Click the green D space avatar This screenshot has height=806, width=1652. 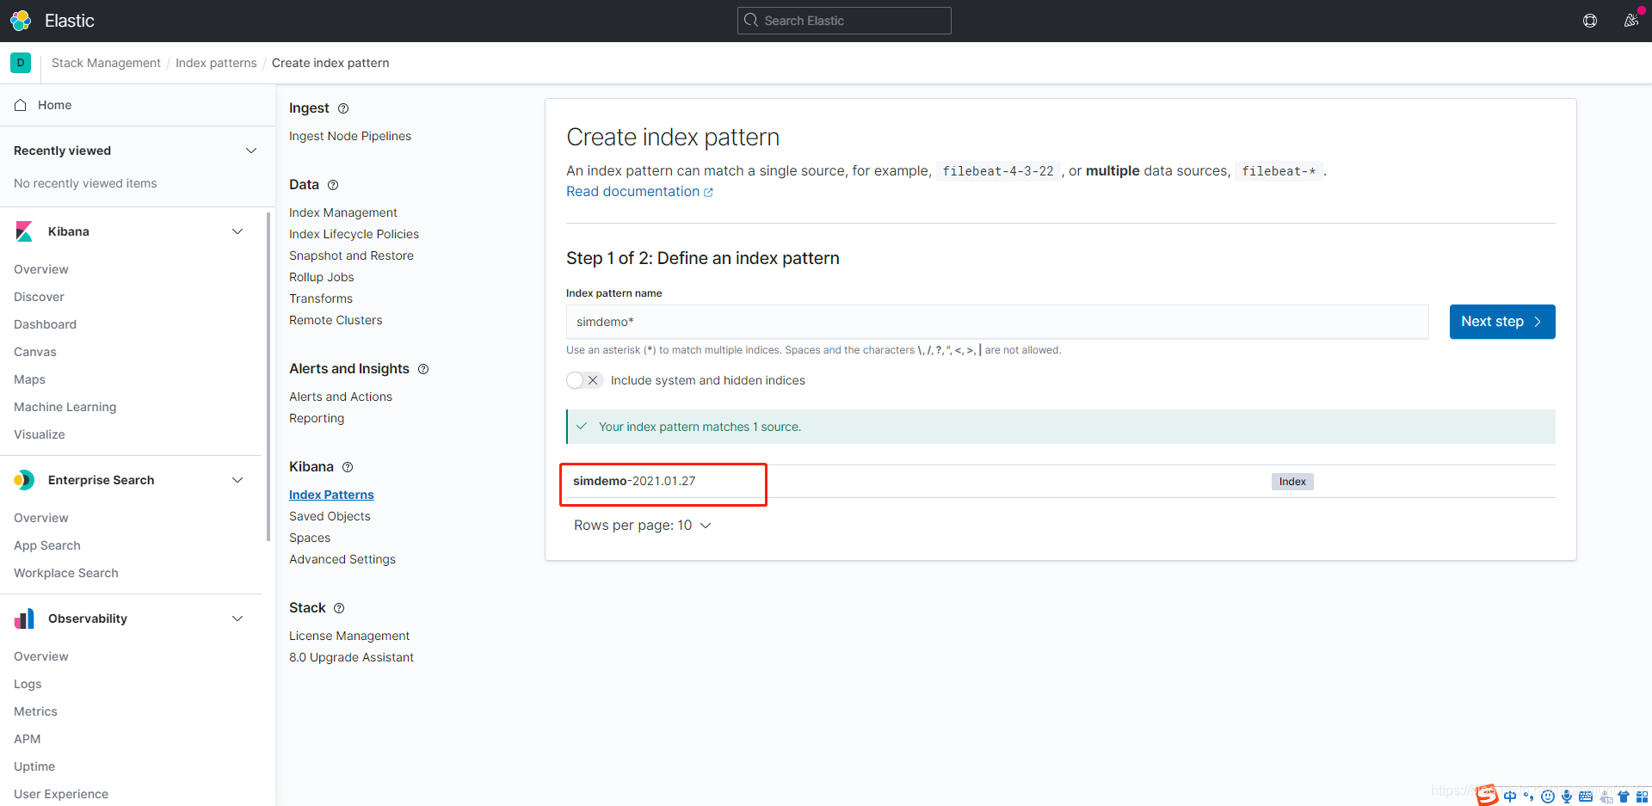(21, 63)
